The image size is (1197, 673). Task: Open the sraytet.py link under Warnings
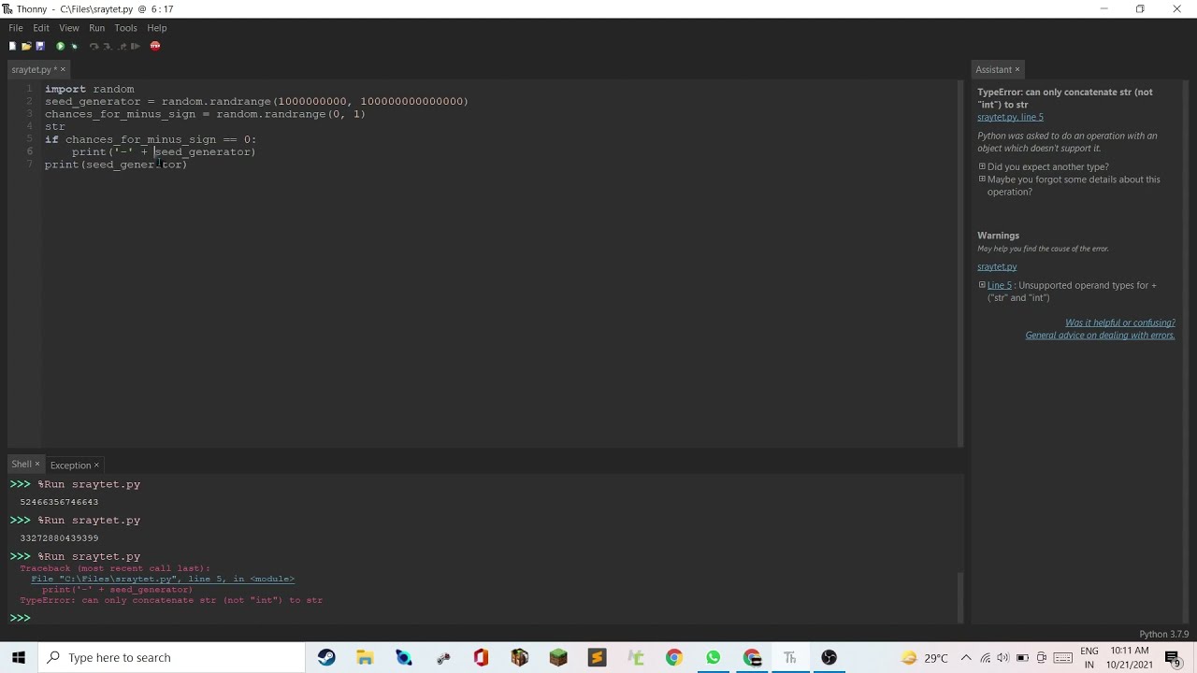point(997,266)
